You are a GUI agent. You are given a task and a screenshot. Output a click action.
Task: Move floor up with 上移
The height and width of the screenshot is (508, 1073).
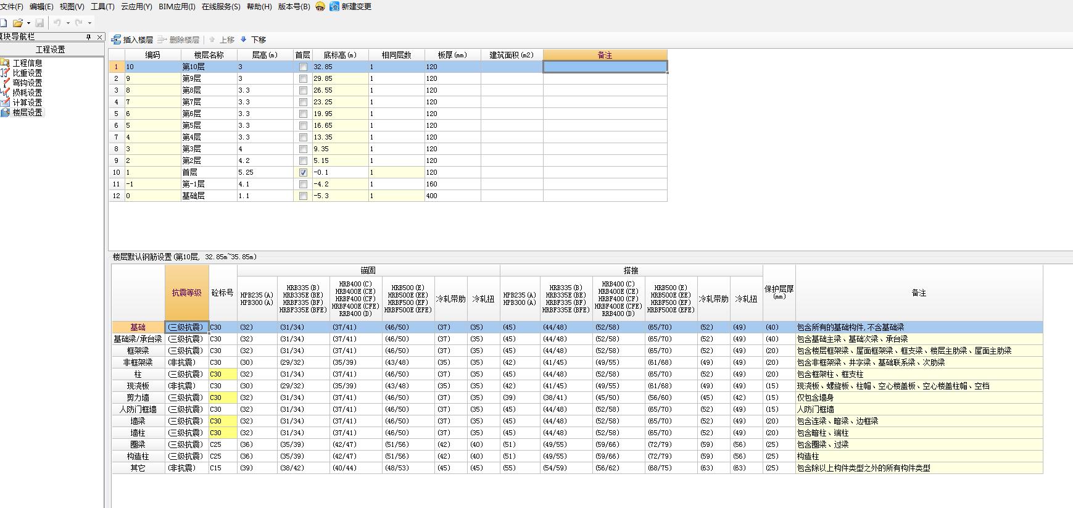coord(222,40)
